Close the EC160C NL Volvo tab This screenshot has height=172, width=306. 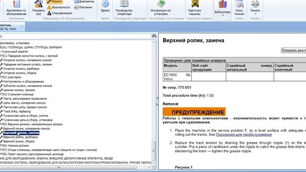[x=22, y=27]
